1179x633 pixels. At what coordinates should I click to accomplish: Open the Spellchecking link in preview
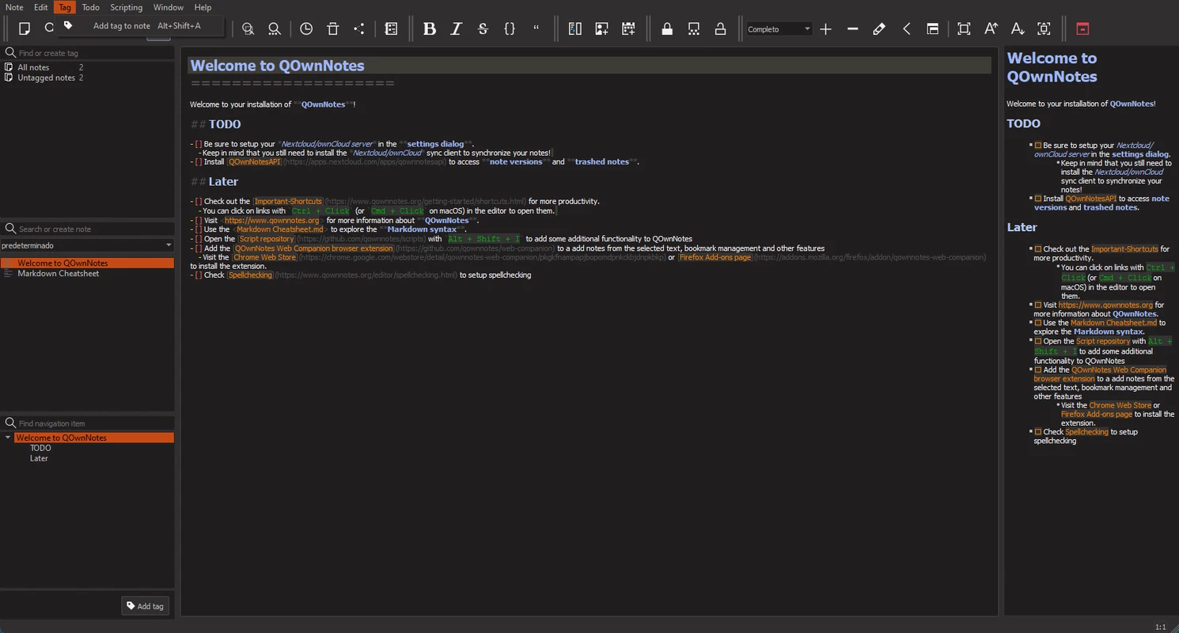[x=1086, y=432]
